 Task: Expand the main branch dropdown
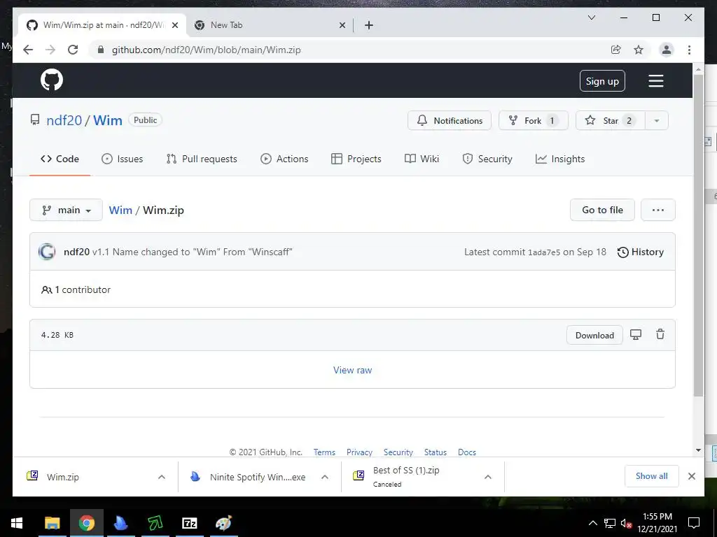point(67,210)
